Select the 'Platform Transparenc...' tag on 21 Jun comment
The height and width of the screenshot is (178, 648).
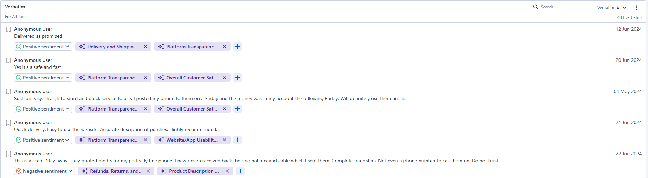click(x=113, y=140)
